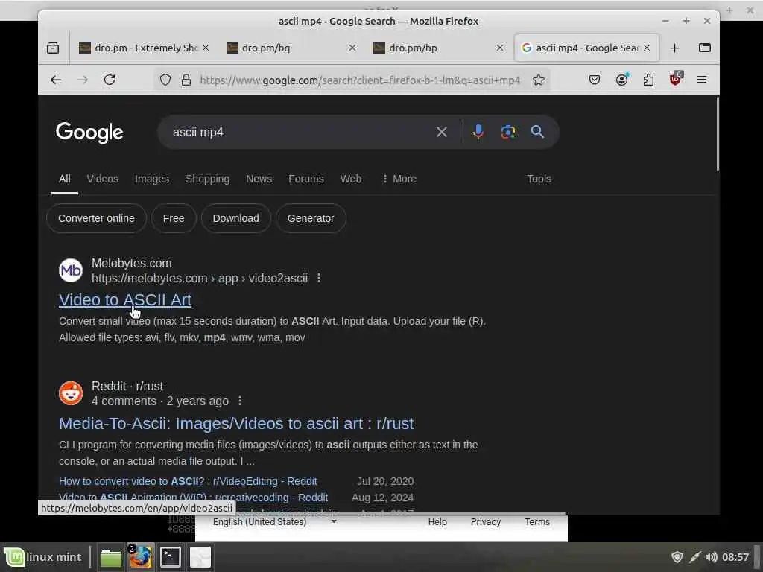
Task: Open the Privacy link in background window
Action: (486, 522)
